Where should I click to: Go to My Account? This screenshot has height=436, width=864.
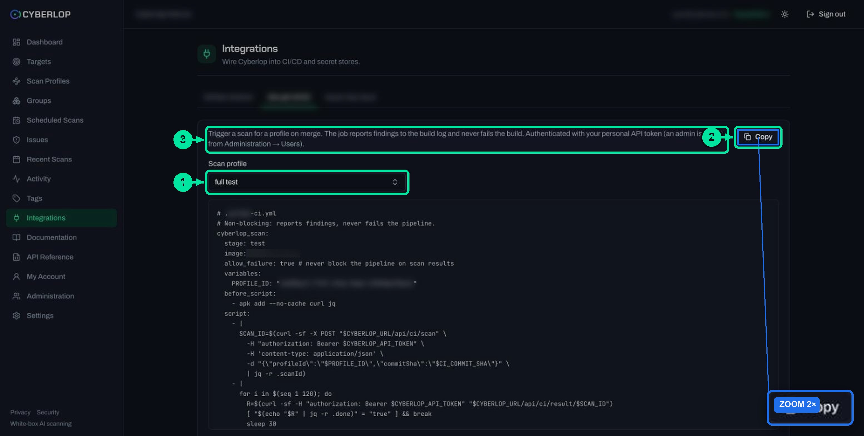(61, 276)
